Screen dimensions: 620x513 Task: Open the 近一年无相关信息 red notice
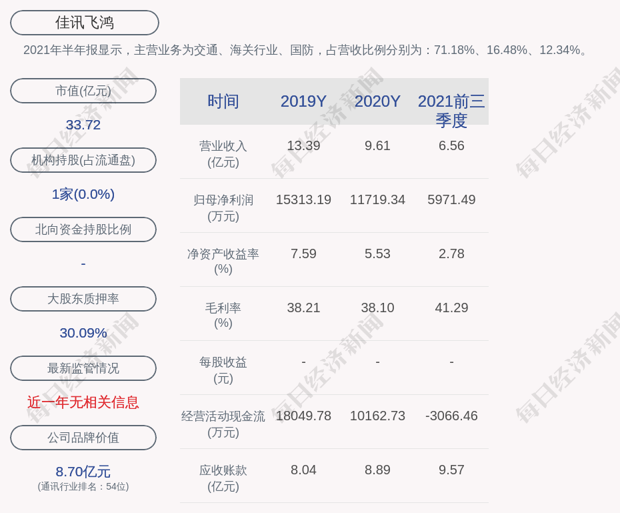(x=83, y=403)
